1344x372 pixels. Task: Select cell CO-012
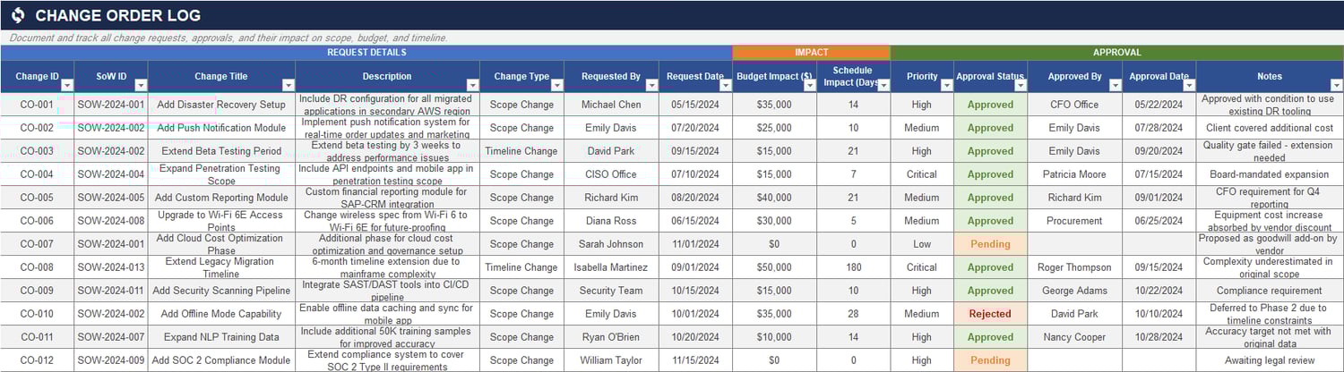pos(38,360)
